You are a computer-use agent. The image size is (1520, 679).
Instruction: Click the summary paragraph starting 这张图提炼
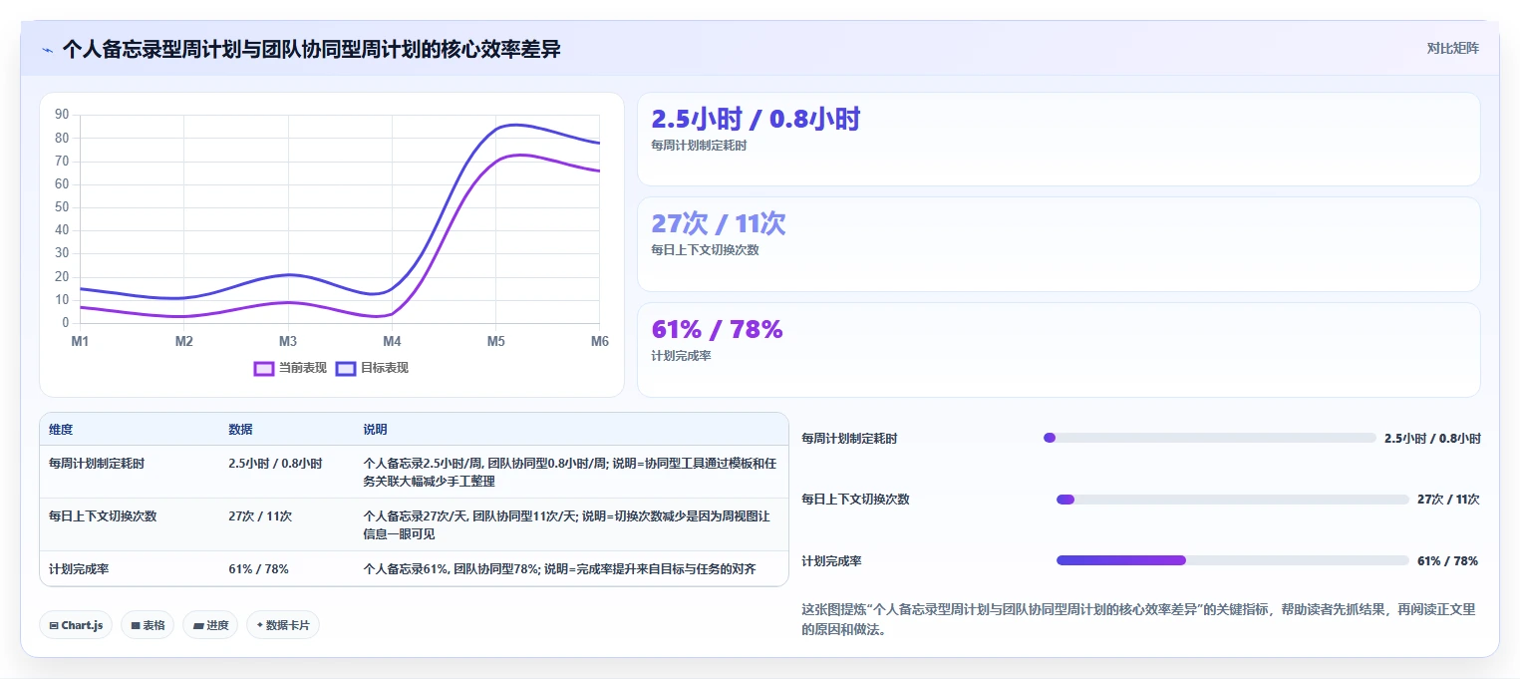click(x=1140, y=619)
